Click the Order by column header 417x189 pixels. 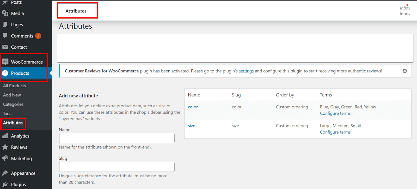(285, 95)
